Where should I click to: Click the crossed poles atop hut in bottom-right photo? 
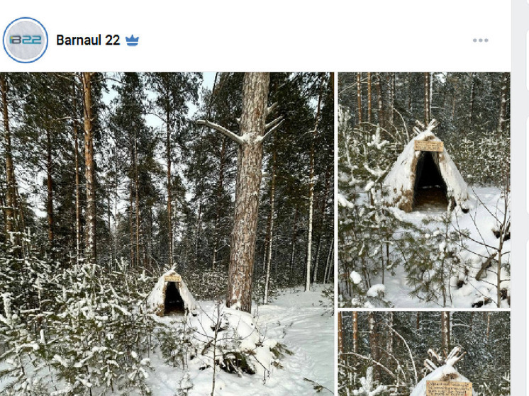(446, 358)
